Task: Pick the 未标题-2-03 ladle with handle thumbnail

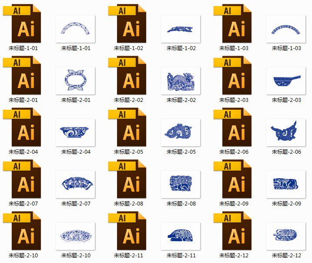Action: (286, 81)
